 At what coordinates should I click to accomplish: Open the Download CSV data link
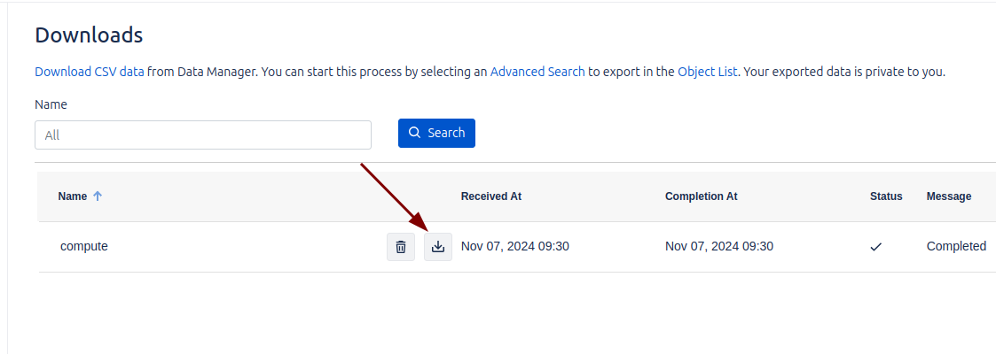pos(89,72)
